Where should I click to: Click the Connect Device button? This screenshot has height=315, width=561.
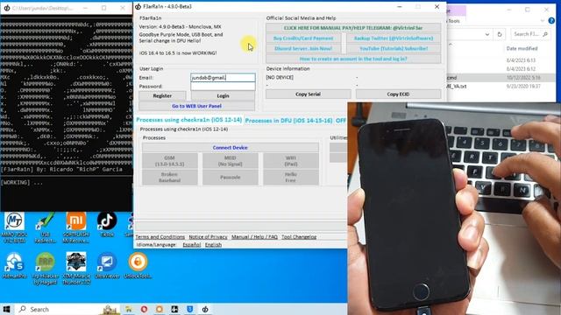(x=230, y=148)
